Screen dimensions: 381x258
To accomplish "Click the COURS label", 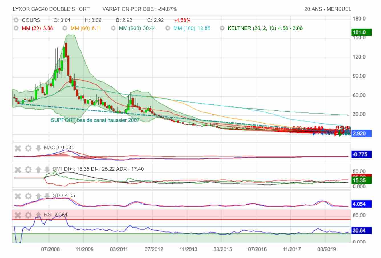I will click(31, 20).
